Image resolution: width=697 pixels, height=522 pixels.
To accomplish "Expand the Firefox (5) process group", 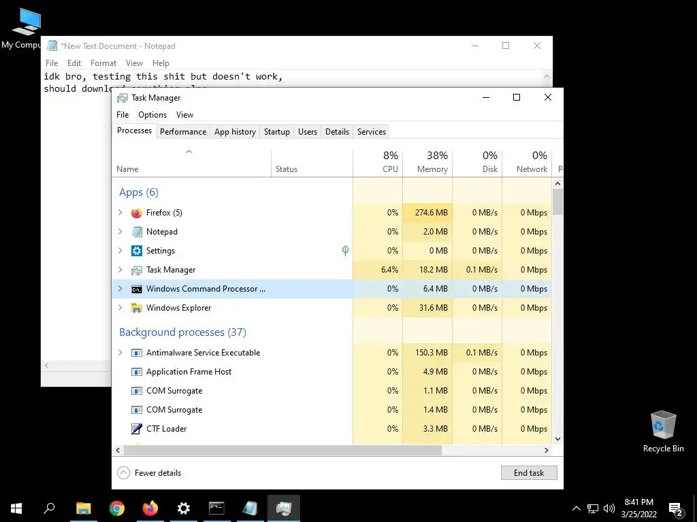I will click(x=120, y=213).
